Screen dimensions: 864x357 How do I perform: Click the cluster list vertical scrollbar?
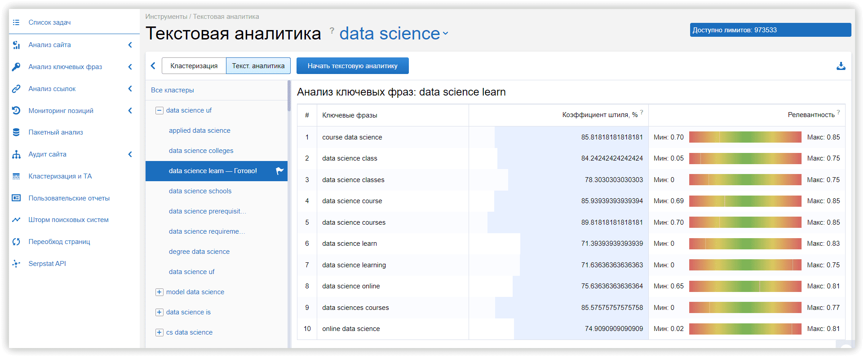[289, 96]
